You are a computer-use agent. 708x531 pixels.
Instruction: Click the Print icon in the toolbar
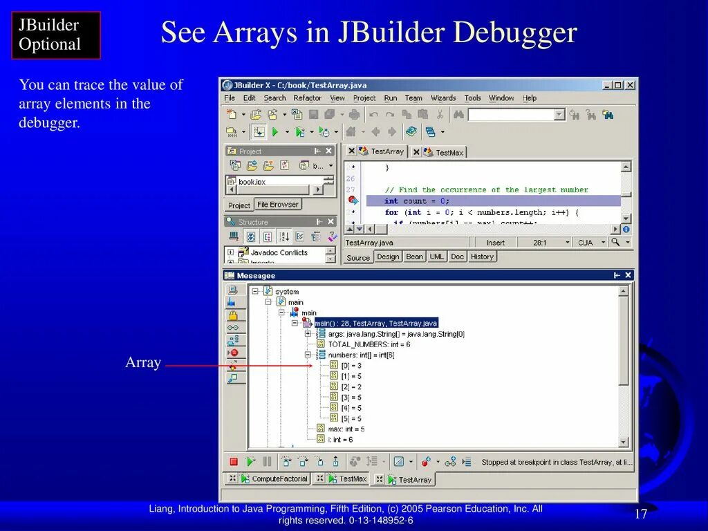click(x=355, y=115)
